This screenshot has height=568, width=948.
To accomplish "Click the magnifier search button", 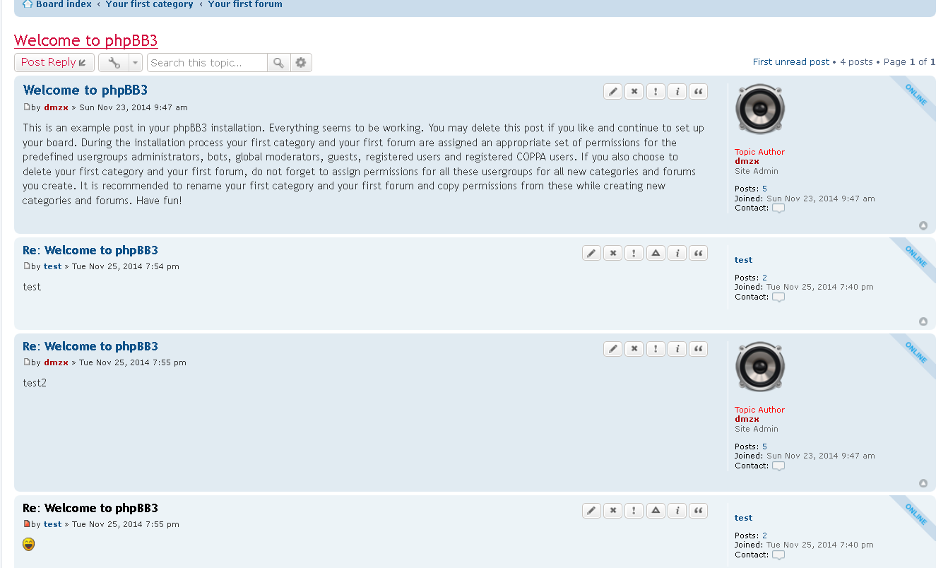I will pos(278,63).
